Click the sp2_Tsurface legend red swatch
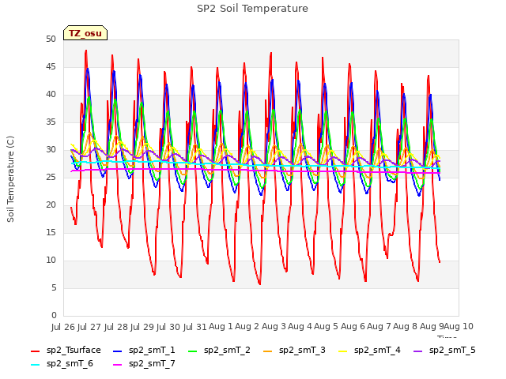Image resolution: width=506 pixels, height=379 pixels. [x=35, y=351]
